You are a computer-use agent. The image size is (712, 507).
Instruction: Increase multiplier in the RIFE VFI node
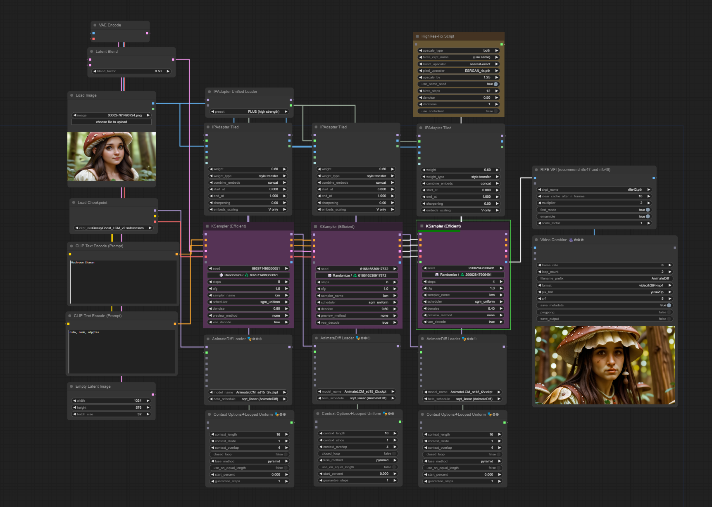649,203
